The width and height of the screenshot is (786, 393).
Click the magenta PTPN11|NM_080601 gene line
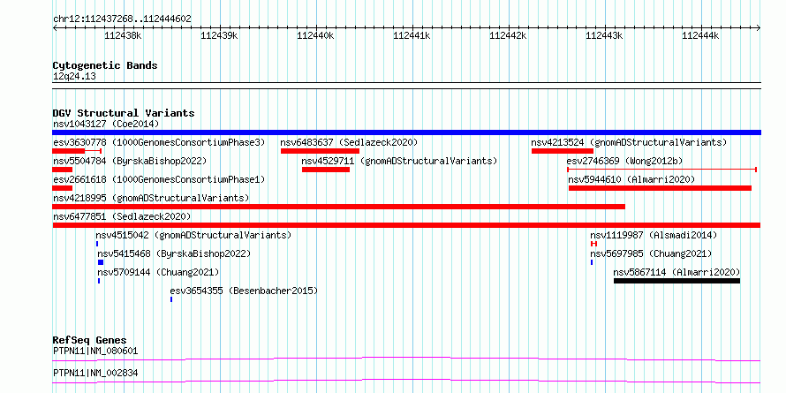(x=406, y=359)
